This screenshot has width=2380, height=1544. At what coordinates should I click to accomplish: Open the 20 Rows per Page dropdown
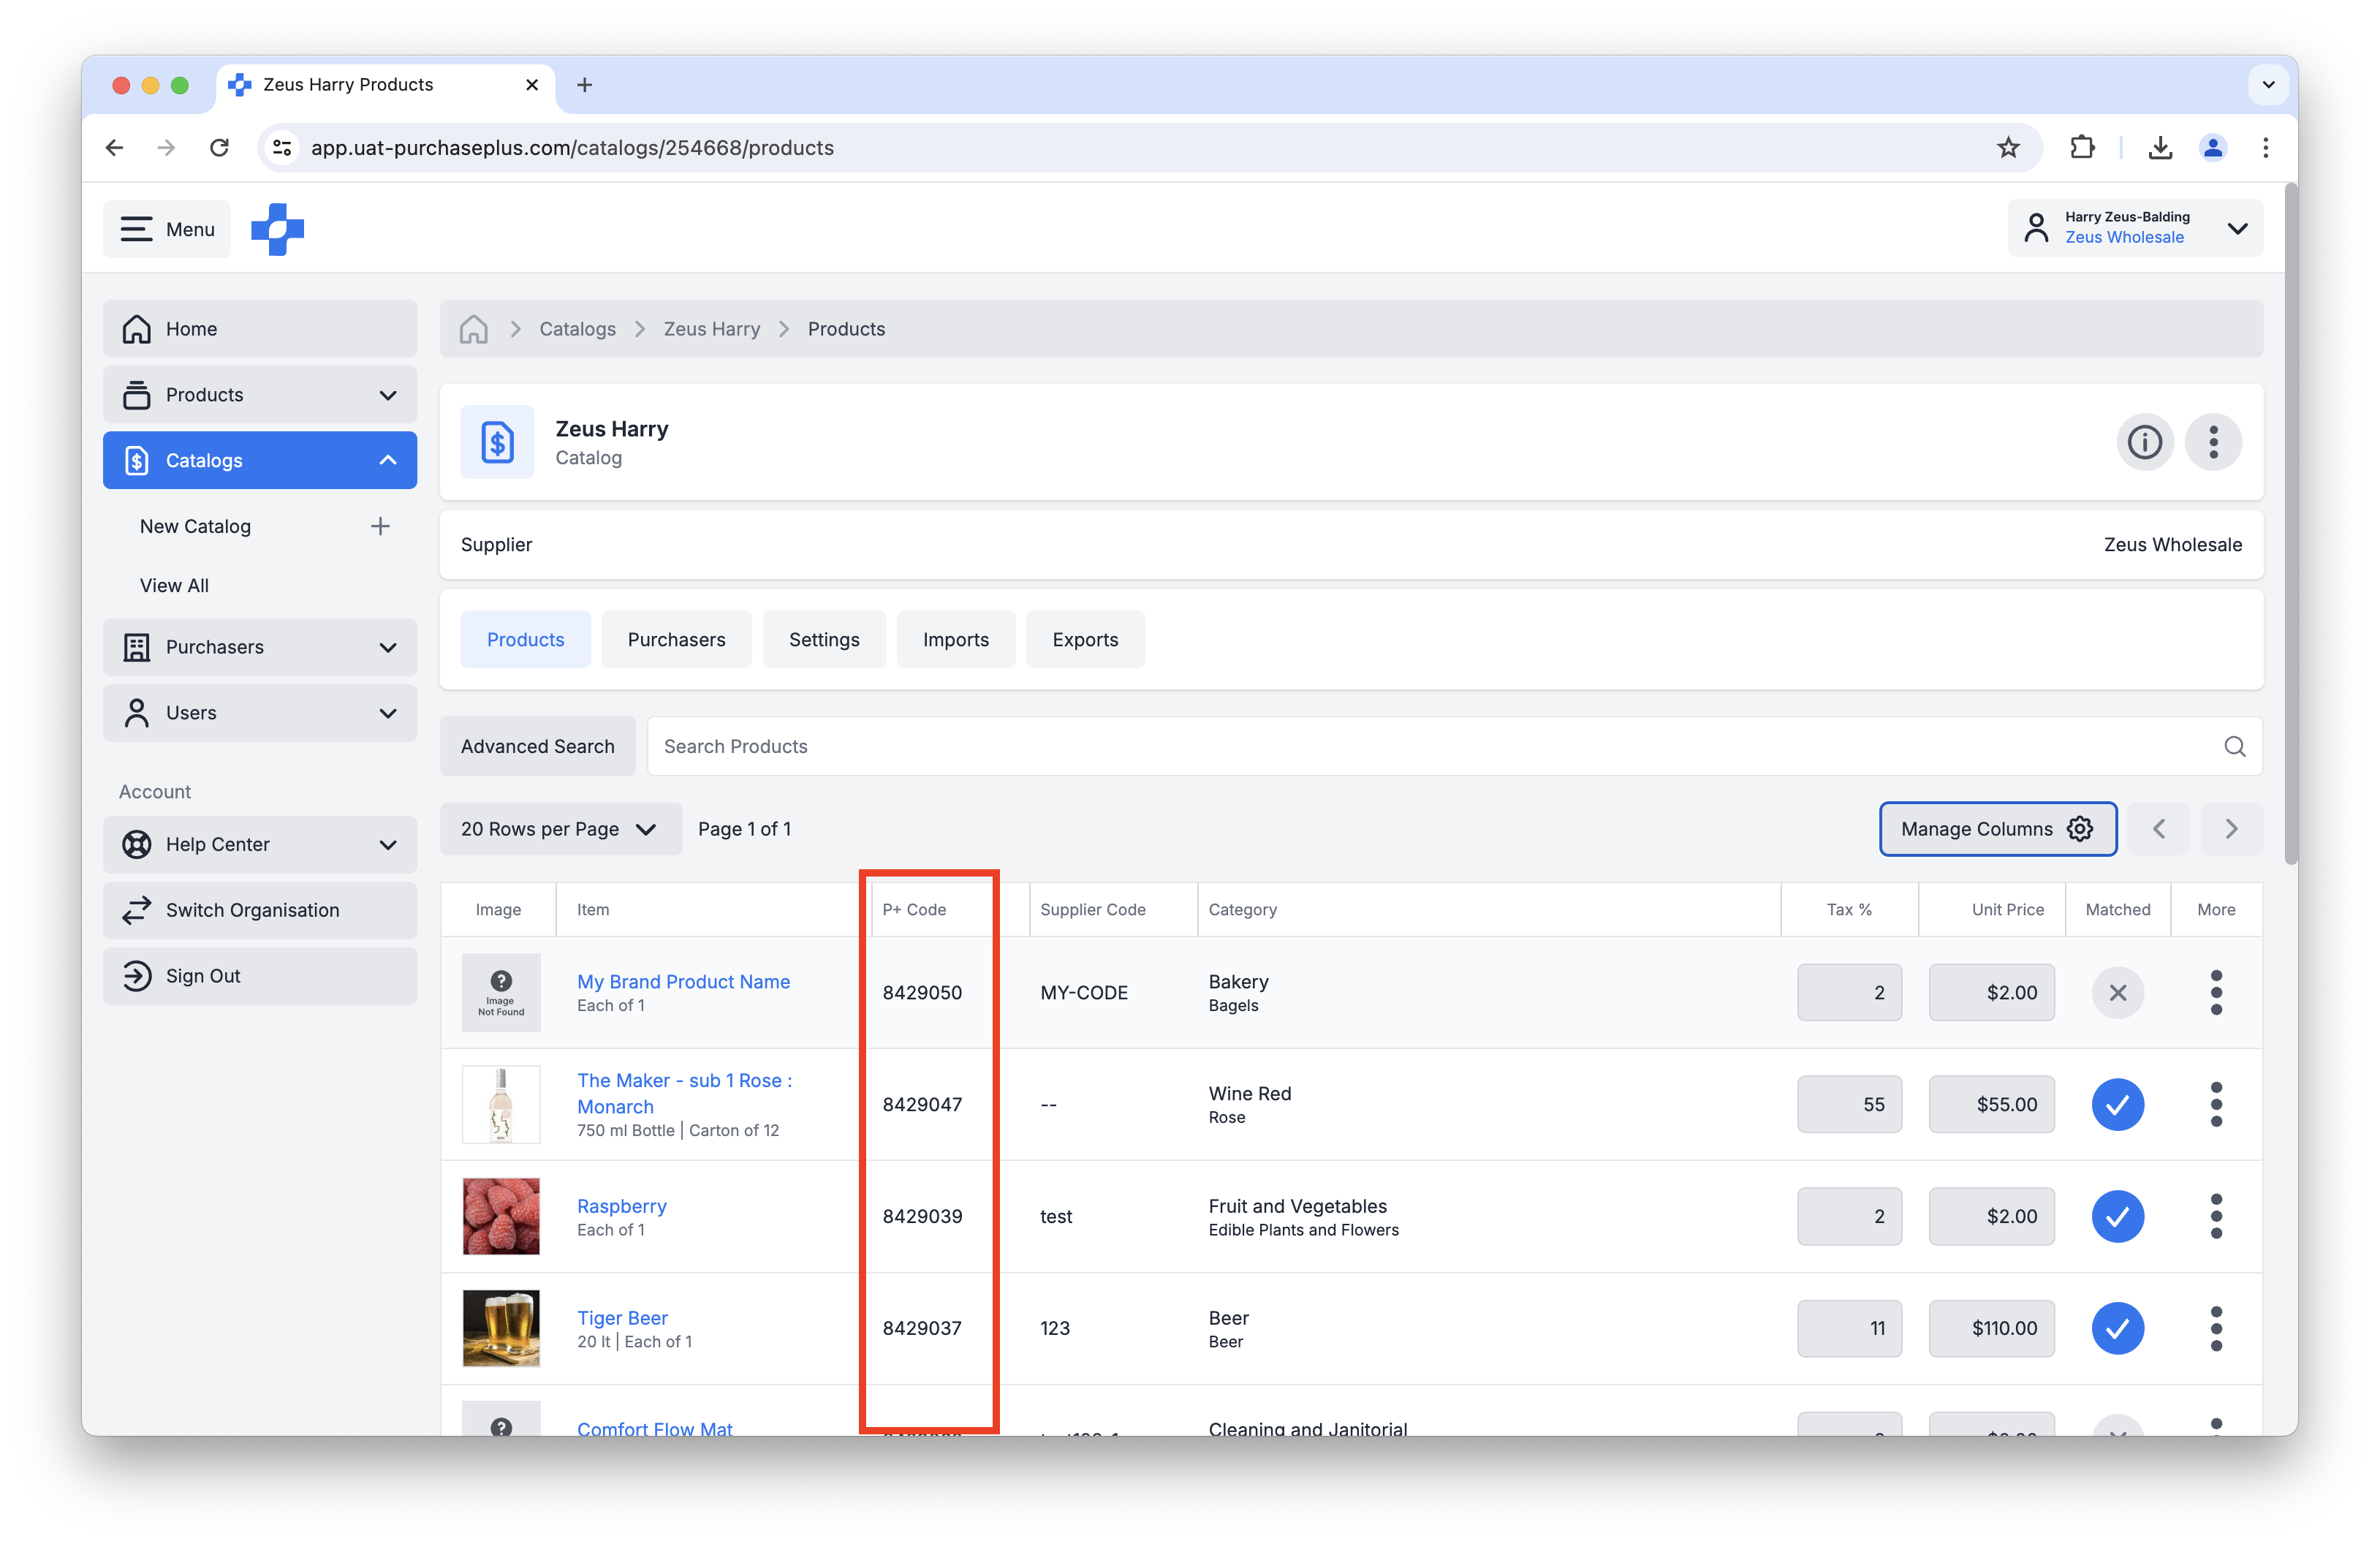click(x=560, y=829)
